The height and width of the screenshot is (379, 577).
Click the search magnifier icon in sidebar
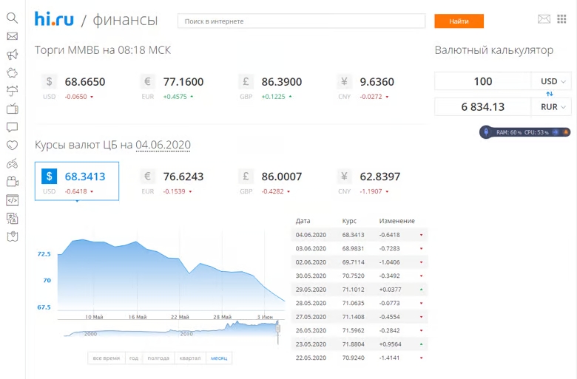pyautogui.click(x=12, y=18)
